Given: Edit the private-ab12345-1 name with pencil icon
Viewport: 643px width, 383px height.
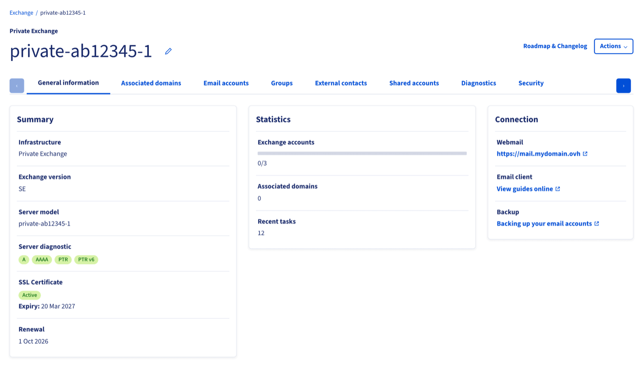Looking at the screenshot, I should pos(168,51).
